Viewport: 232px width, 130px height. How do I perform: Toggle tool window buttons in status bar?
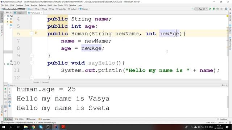click(x=2, y=122)
